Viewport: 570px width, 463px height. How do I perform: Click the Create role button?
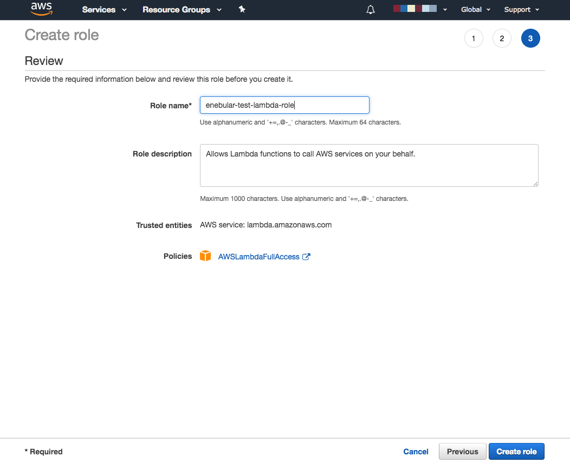coord(516,452)
